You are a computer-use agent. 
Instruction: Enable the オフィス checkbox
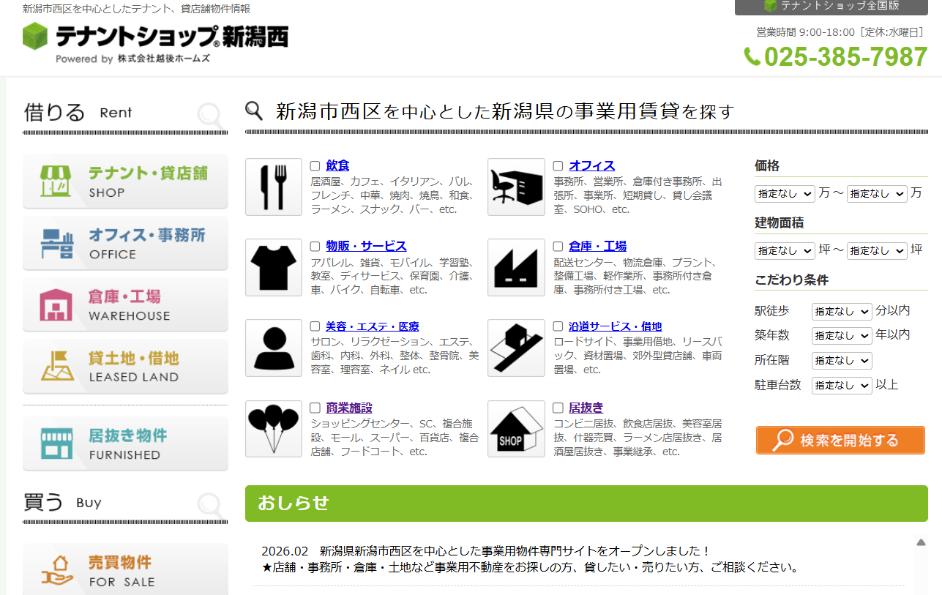pos(557,165)
